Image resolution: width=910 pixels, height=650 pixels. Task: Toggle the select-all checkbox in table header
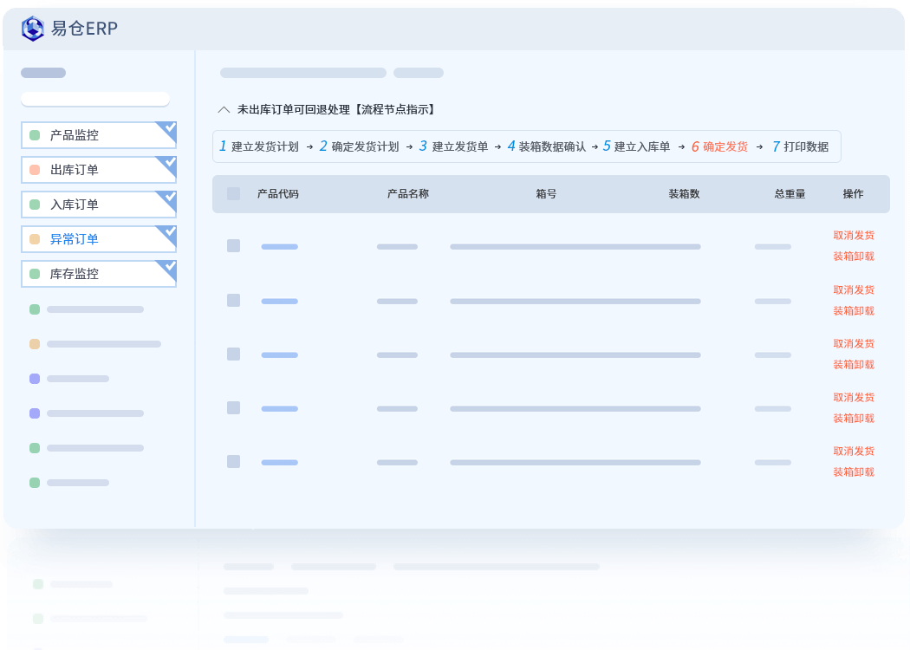click(234, 194)
